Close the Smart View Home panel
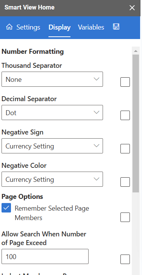 (x=132, y=8)
